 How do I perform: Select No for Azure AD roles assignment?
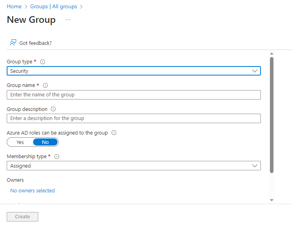(x=45, y=142)
